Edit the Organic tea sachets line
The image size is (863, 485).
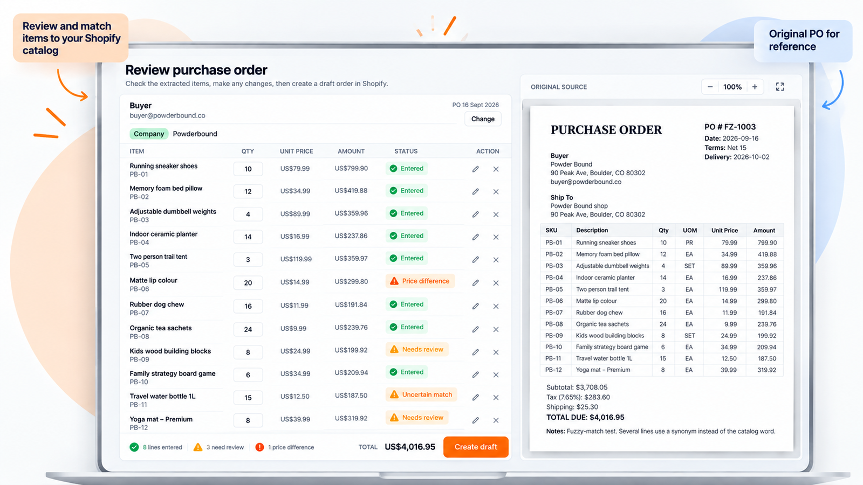click(475, 329)
